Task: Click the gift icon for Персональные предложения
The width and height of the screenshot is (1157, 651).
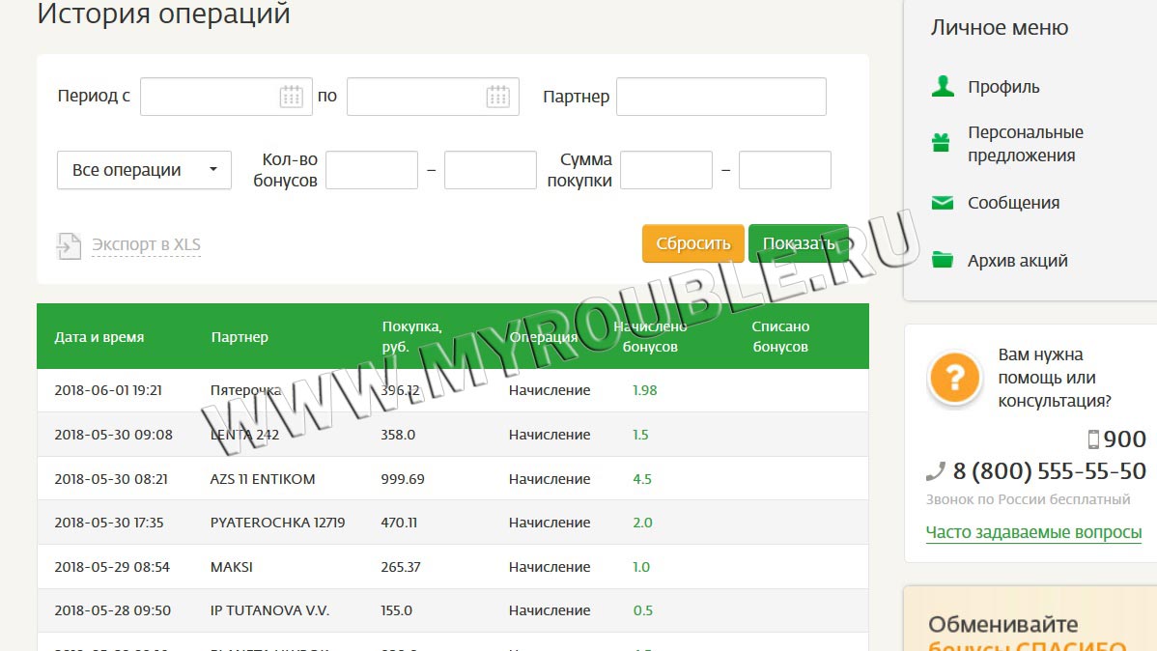Action: [x=942, y=143]
